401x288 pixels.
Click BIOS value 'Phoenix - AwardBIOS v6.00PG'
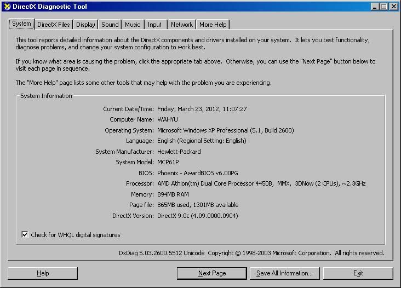click(197, 173)
